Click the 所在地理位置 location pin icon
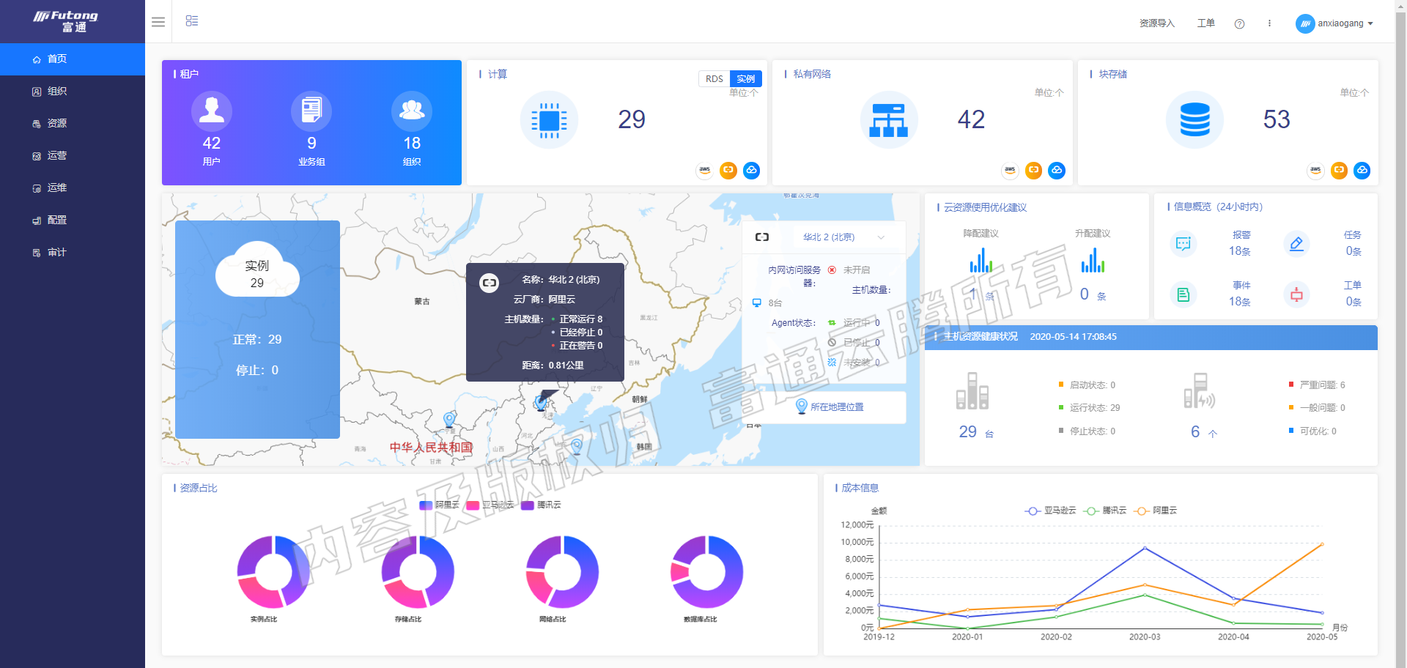The width and height of the screenshot is (1407, 668). [802, 407]
